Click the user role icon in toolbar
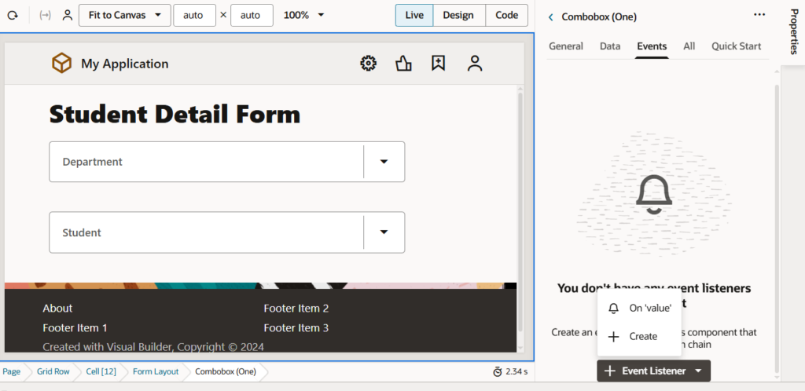Screen dimensions: 805x391 [x=68, y=15]
